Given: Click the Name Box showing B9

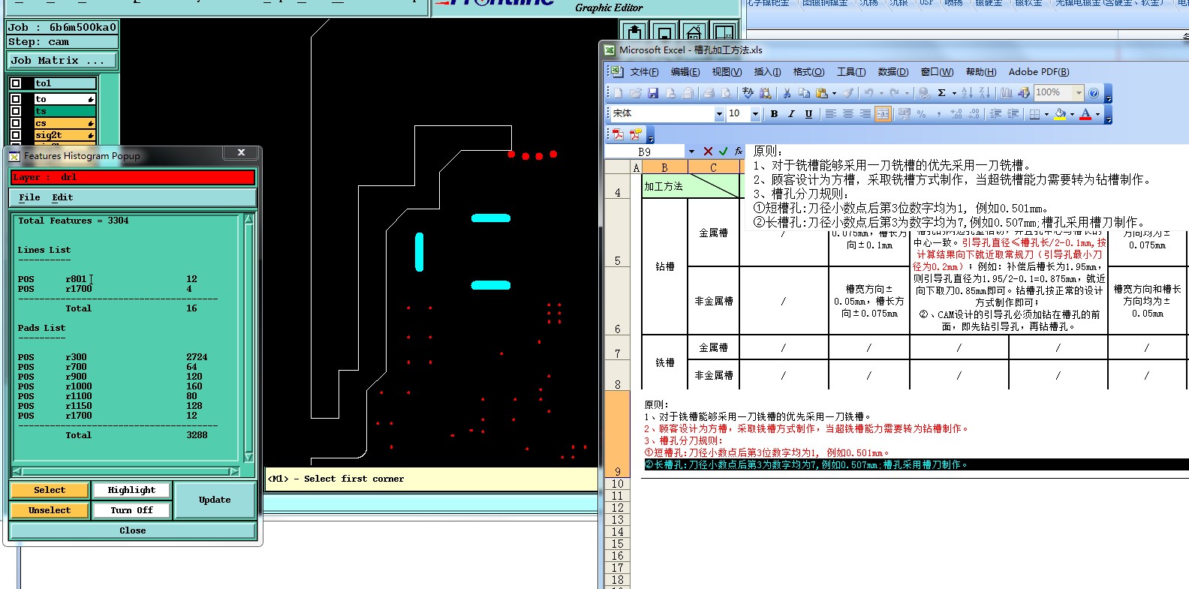Looking at the screenshot, I should [646, 152].
